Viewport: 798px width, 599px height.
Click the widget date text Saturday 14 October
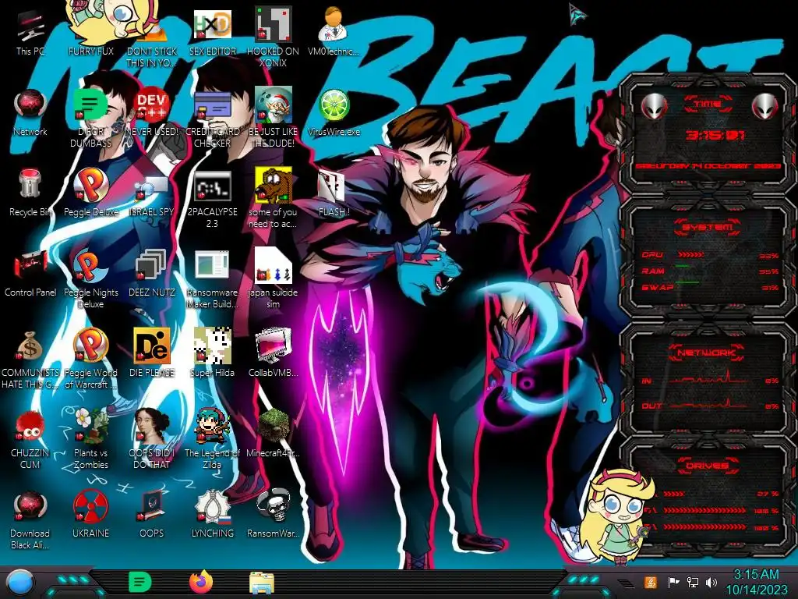(708, 166)
